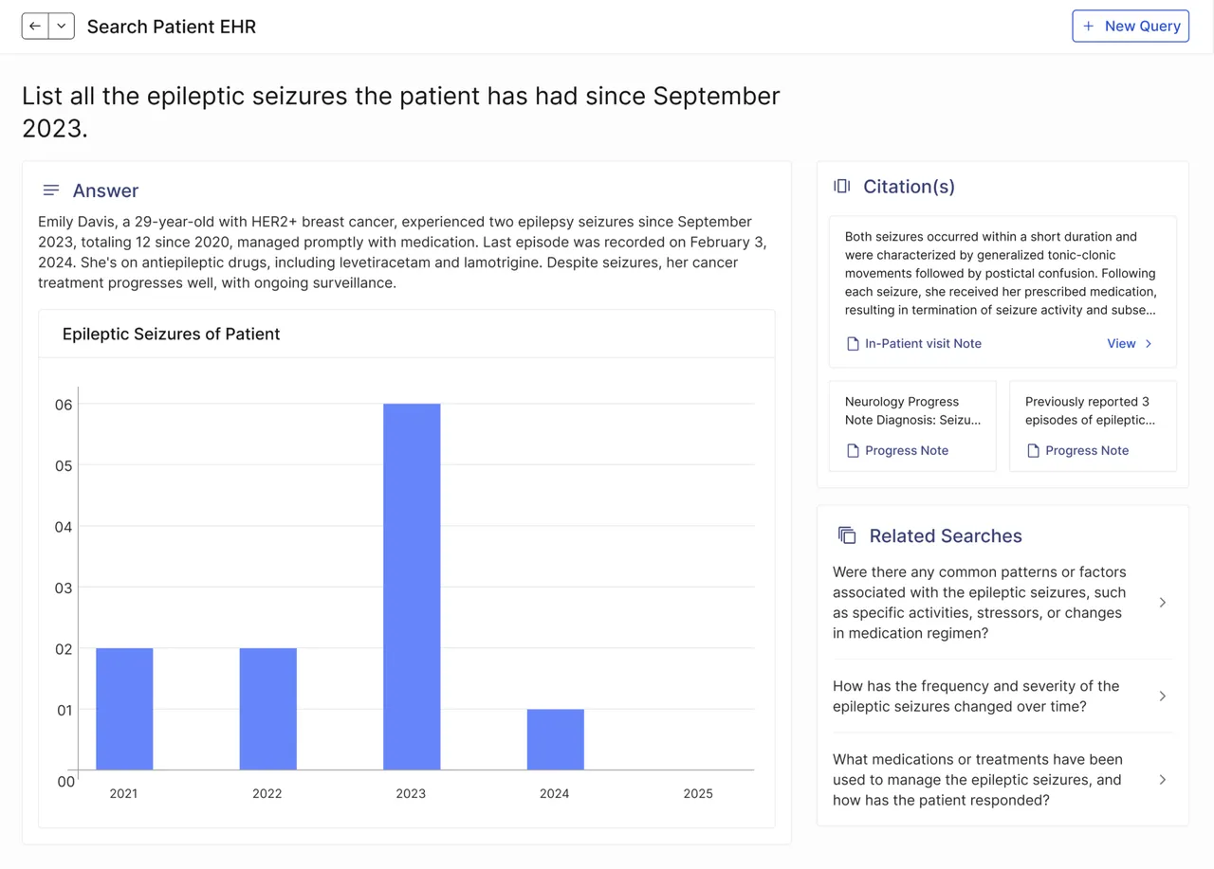Start a New Query

pos(1131,27)
